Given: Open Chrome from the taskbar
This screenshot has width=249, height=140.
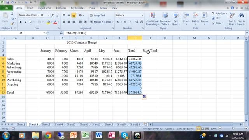Looking at the screenshot, I should point(48,135).
